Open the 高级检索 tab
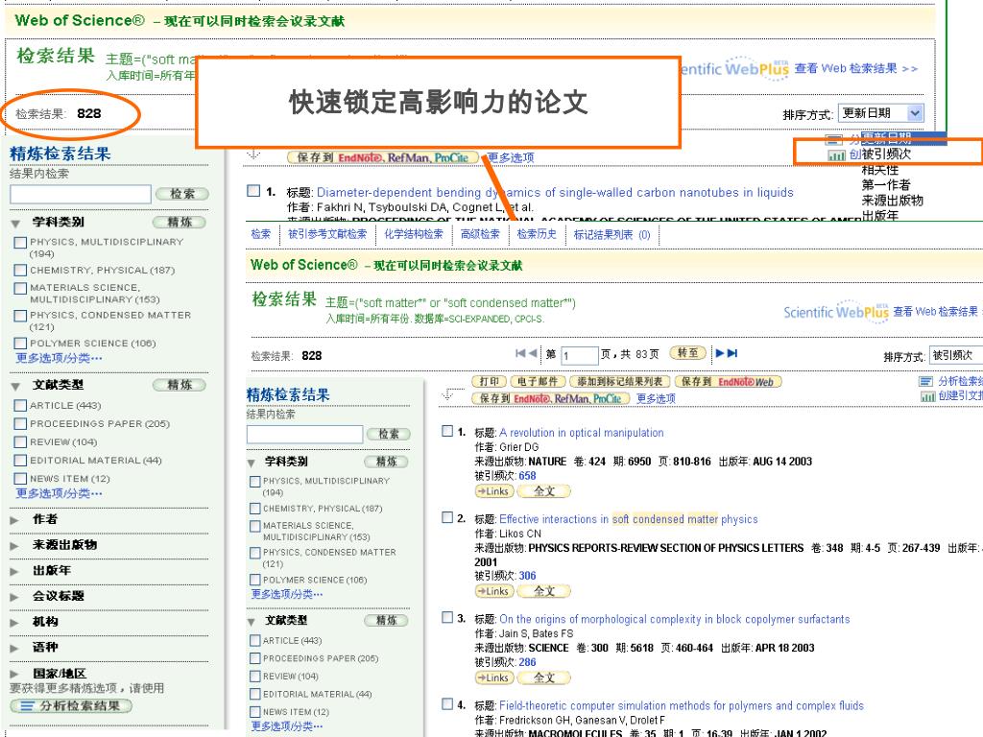Viewport: 983px width, 737px height. (480, 234)
